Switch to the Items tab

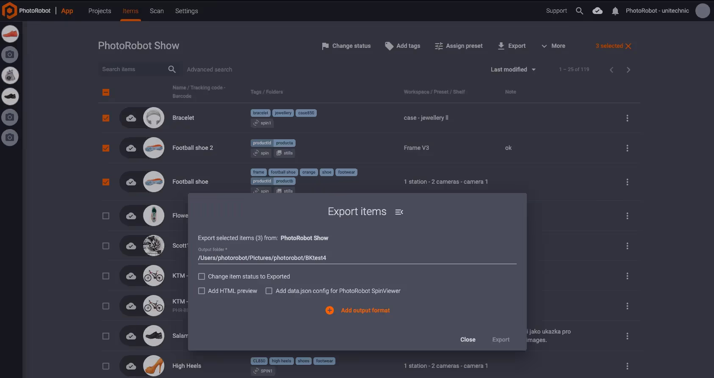coord(130,11)
